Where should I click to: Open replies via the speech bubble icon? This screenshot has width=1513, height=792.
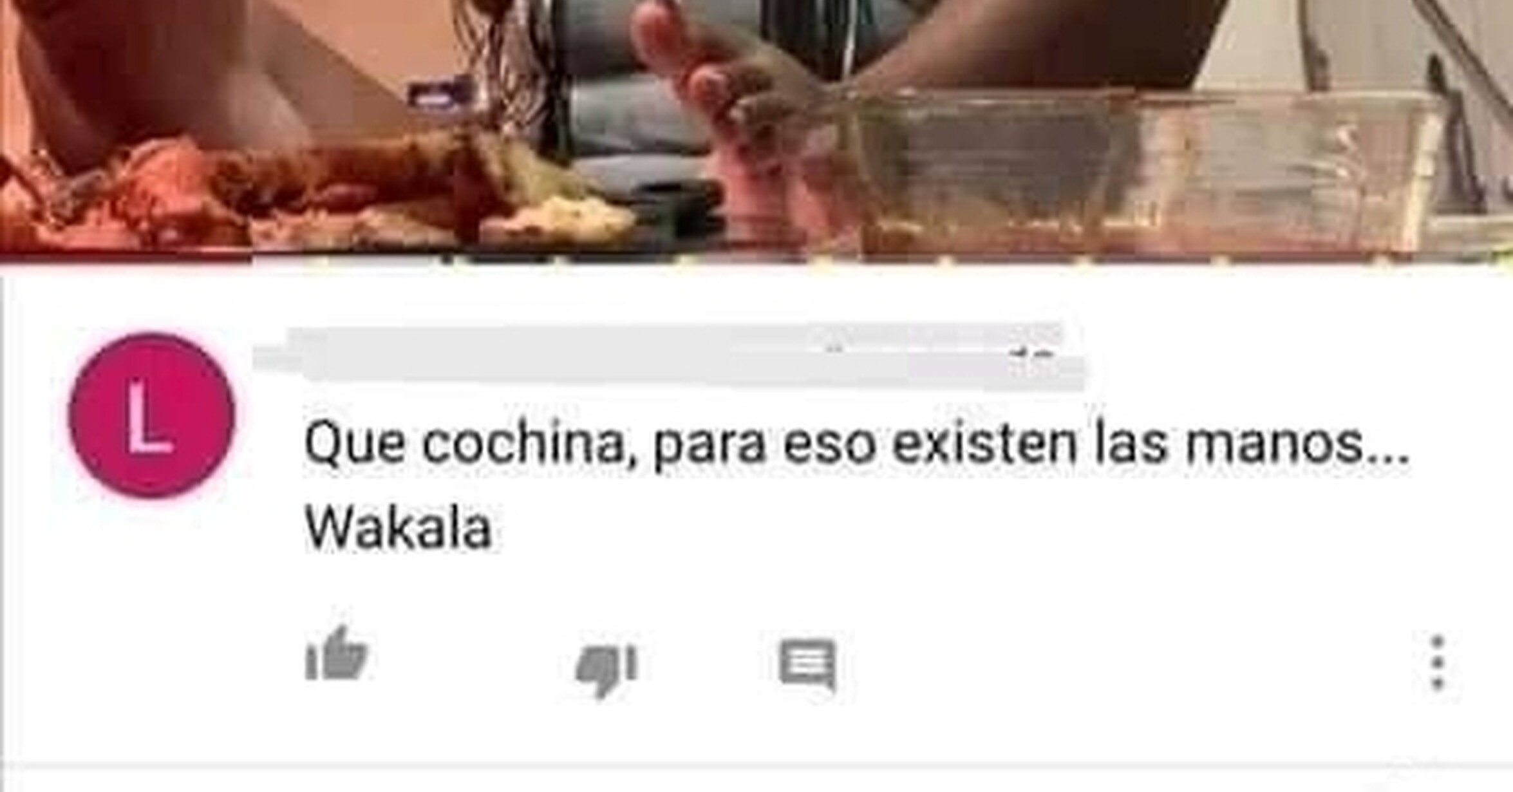point(808,665)
